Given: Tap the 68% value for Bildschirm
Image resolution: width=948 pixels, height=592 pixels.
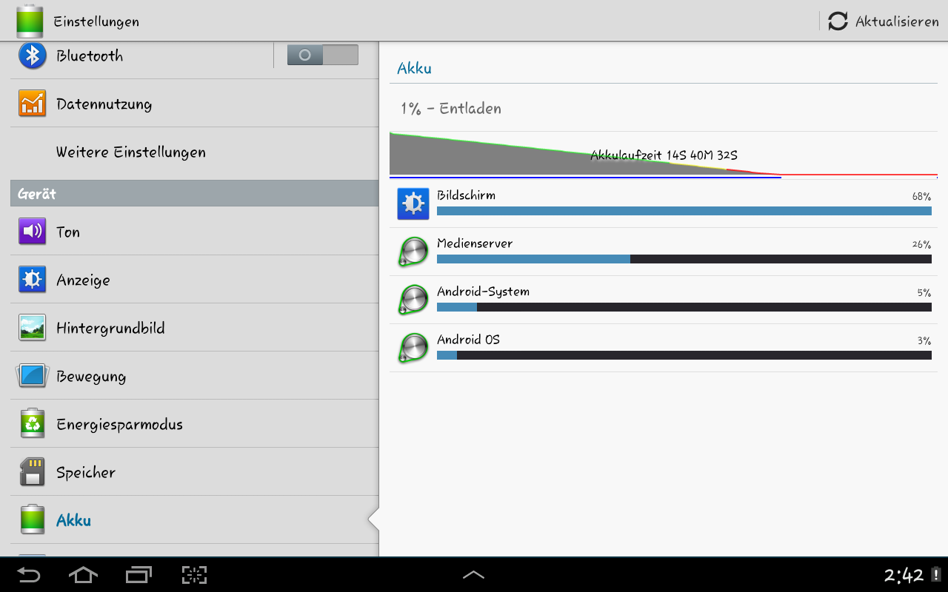Looking at the screenshot, I should (921, 197).
